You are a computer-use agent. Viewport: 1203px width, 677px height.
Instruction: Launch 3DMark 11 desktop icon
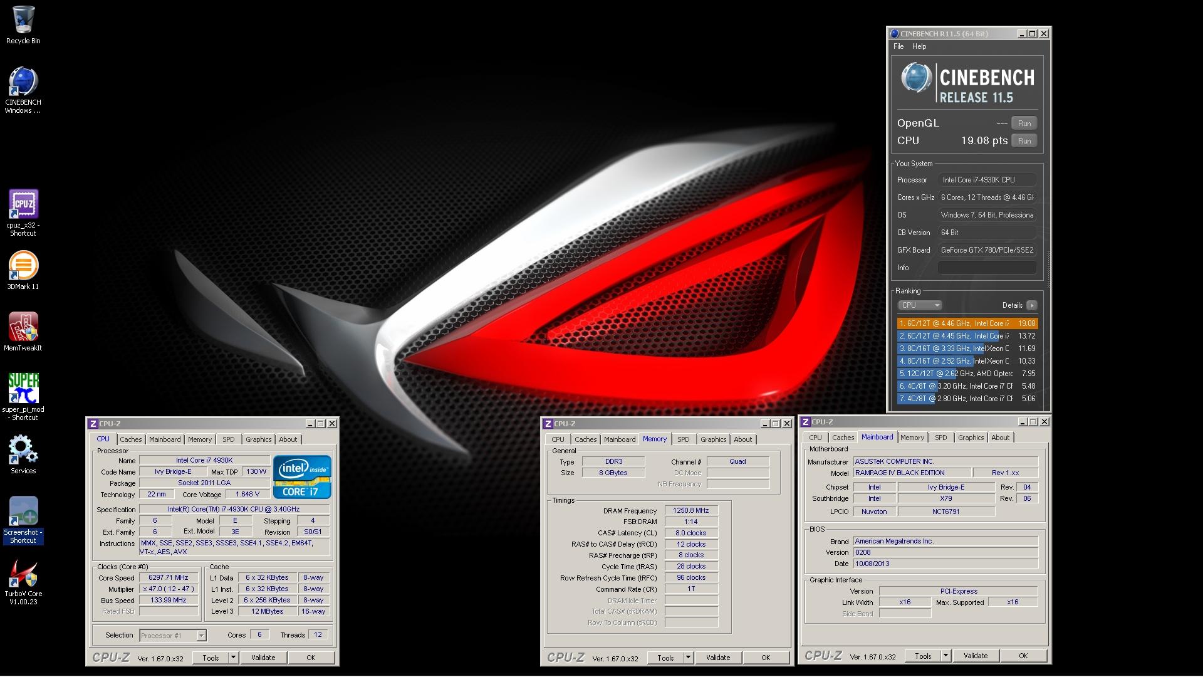[x=23, y=271]
